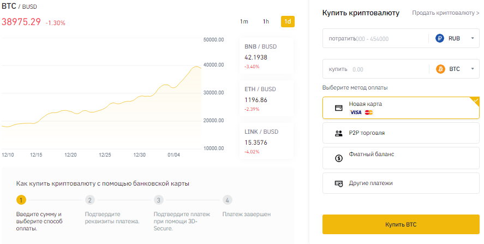
Task: Click the Фиатный баланс dollar coin icon
Action: (x=339, y=158)
